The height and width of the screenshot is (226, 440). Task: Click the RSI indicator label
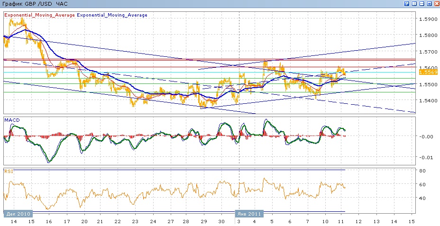[x=8, y=172]
